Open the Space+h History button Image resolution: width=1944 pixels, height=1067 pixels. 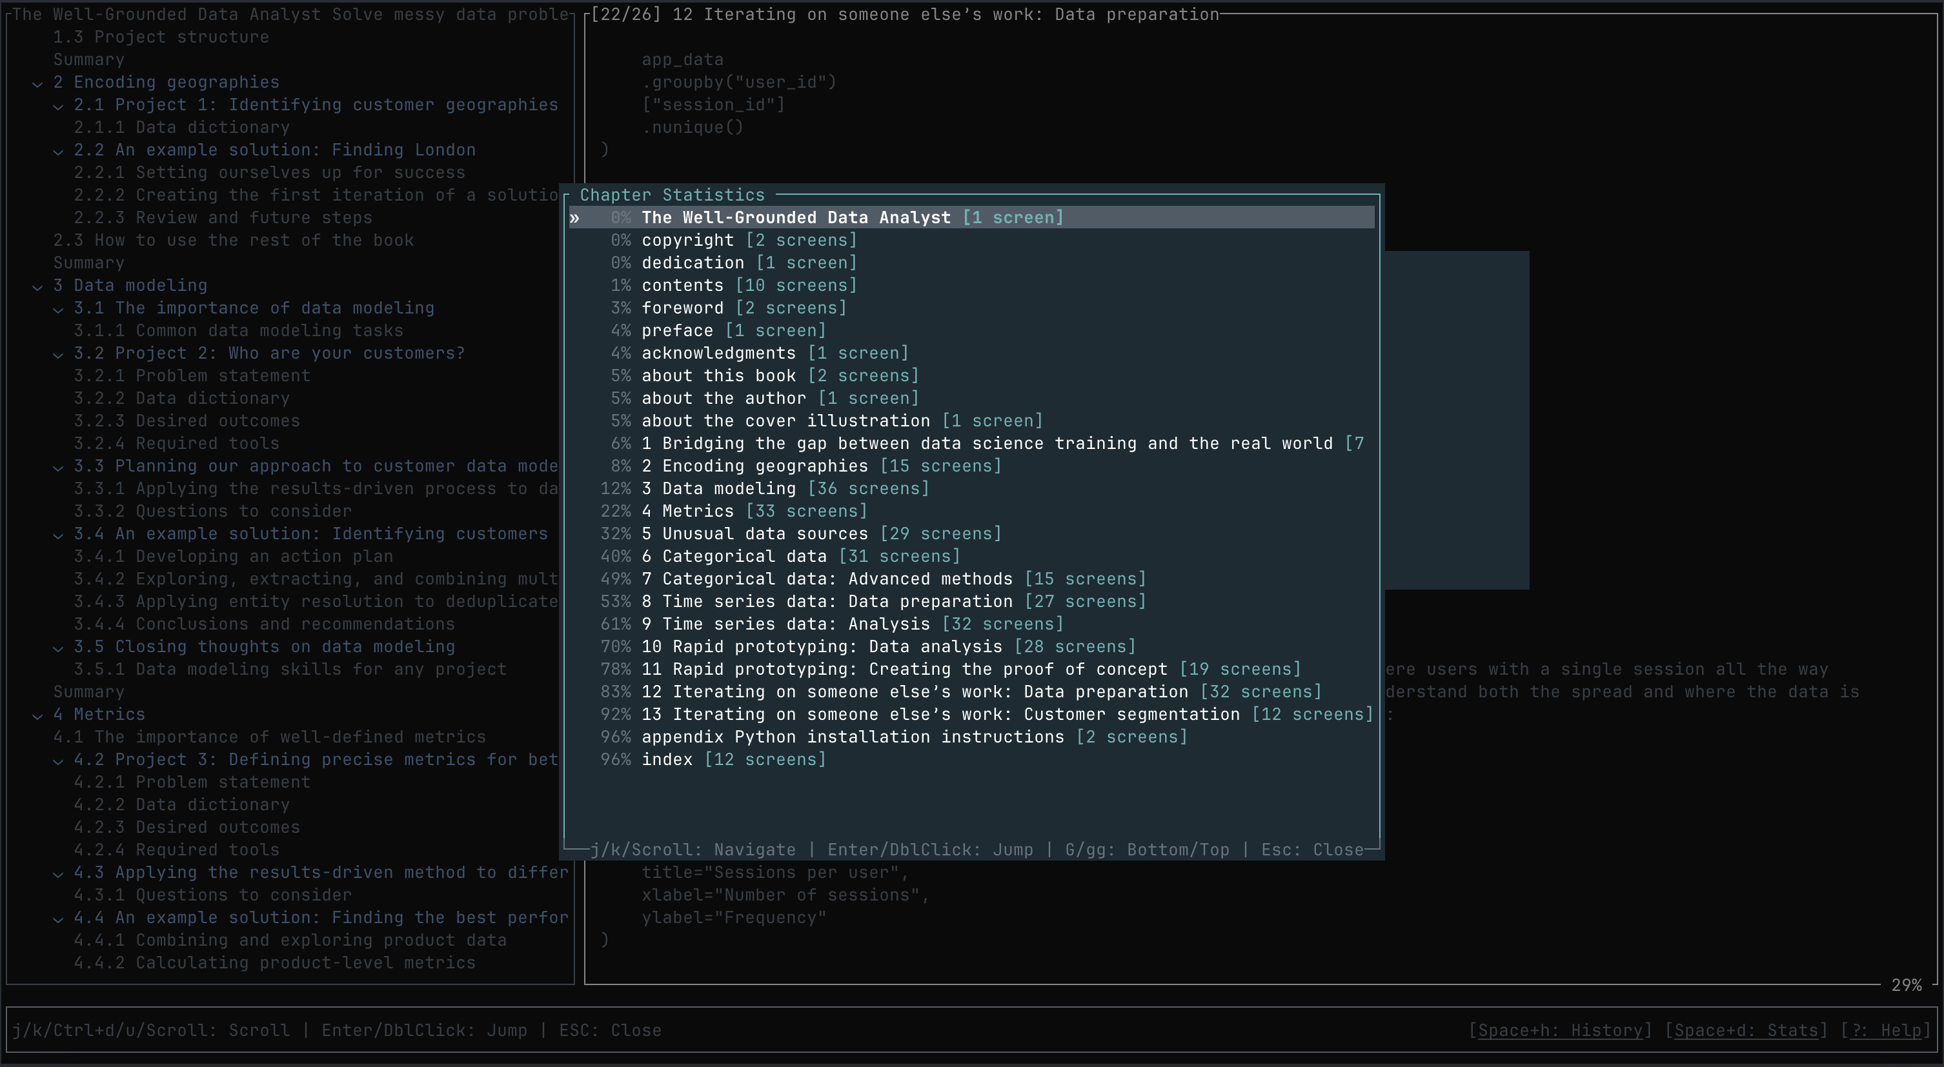[1559, 1030]
